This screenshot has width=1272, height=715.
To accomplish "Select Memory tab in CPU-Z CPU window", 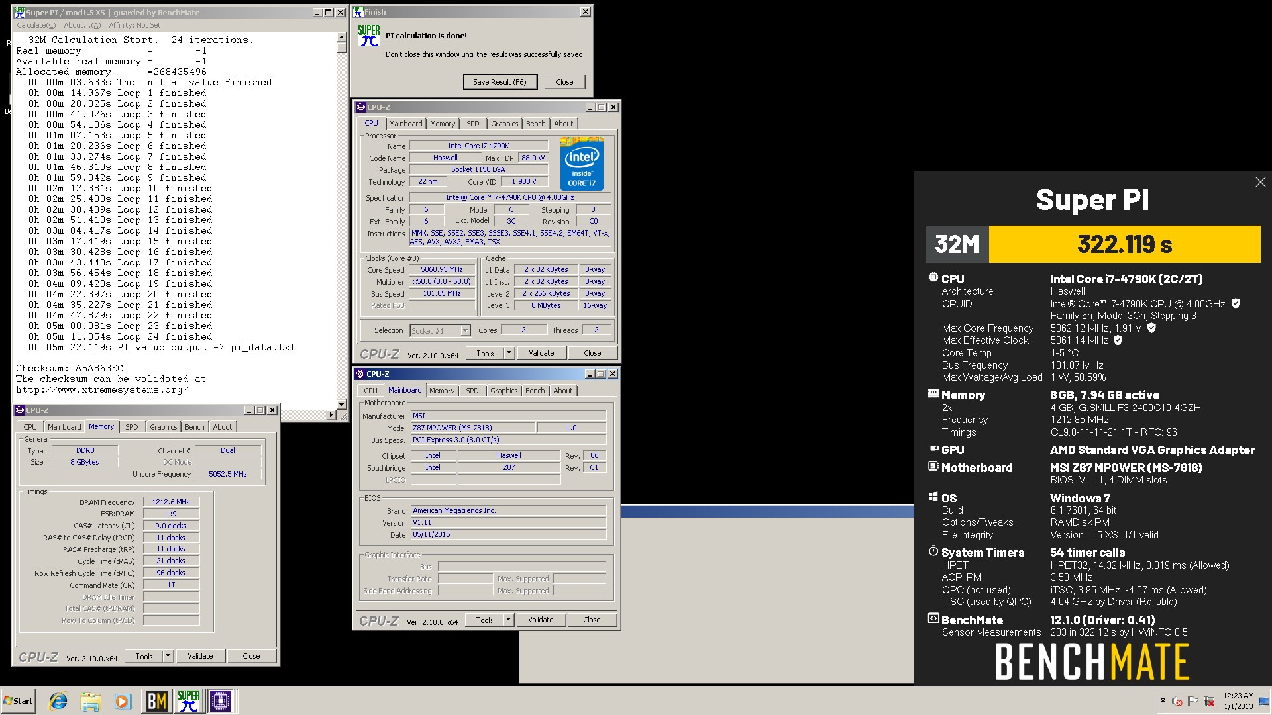I will pos(443,124).
